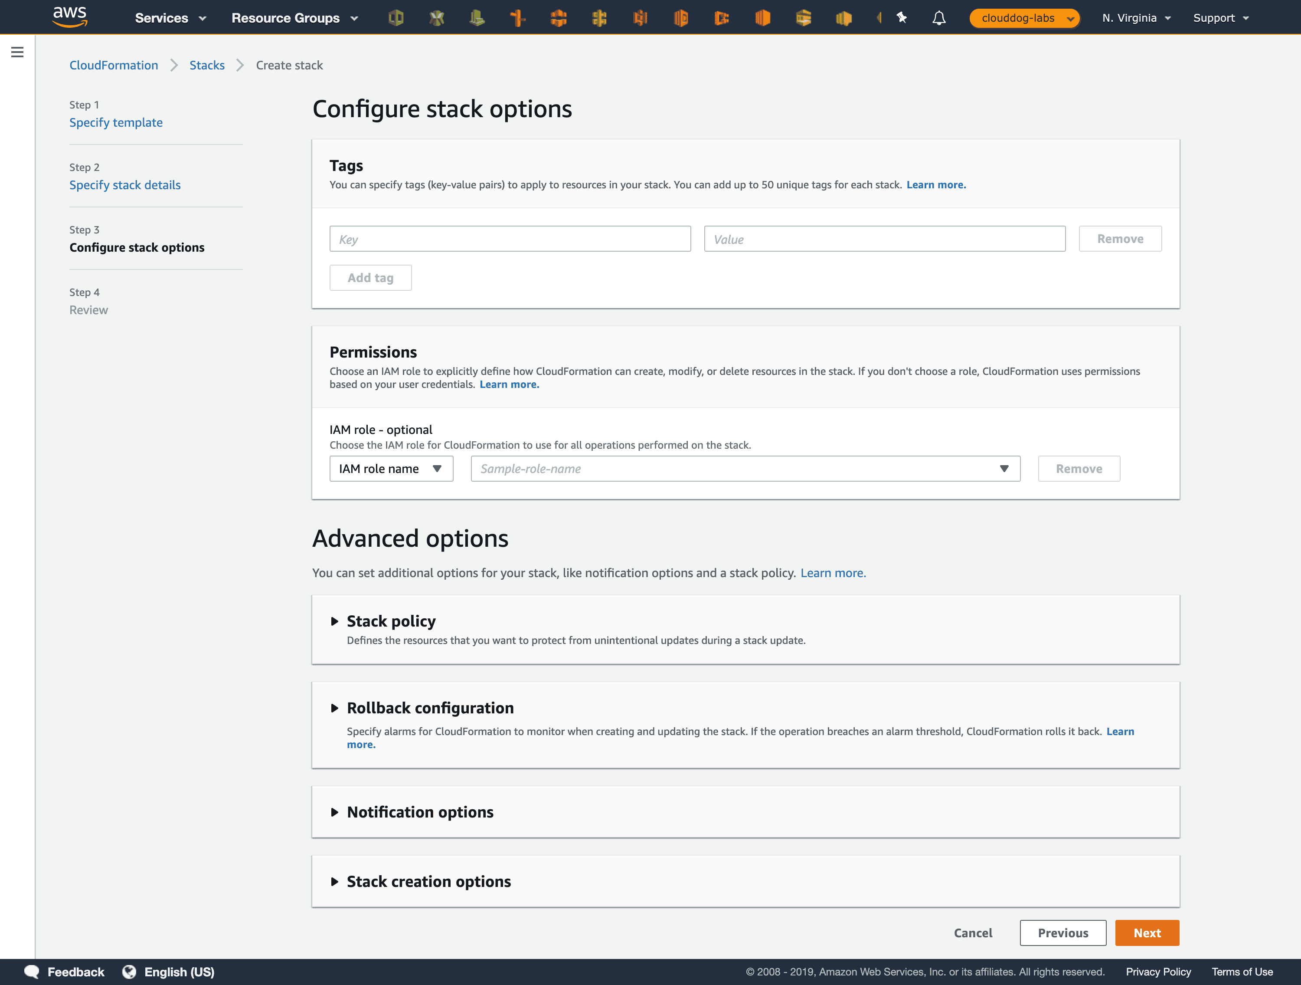
Task: Open the hamburger side navigation menu
Action: (18, 53)
